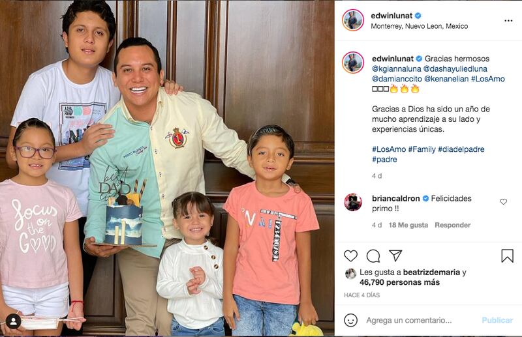522x337 pixels.
Task: Open the emoji picker smiley icon
Action: point(350,320)
